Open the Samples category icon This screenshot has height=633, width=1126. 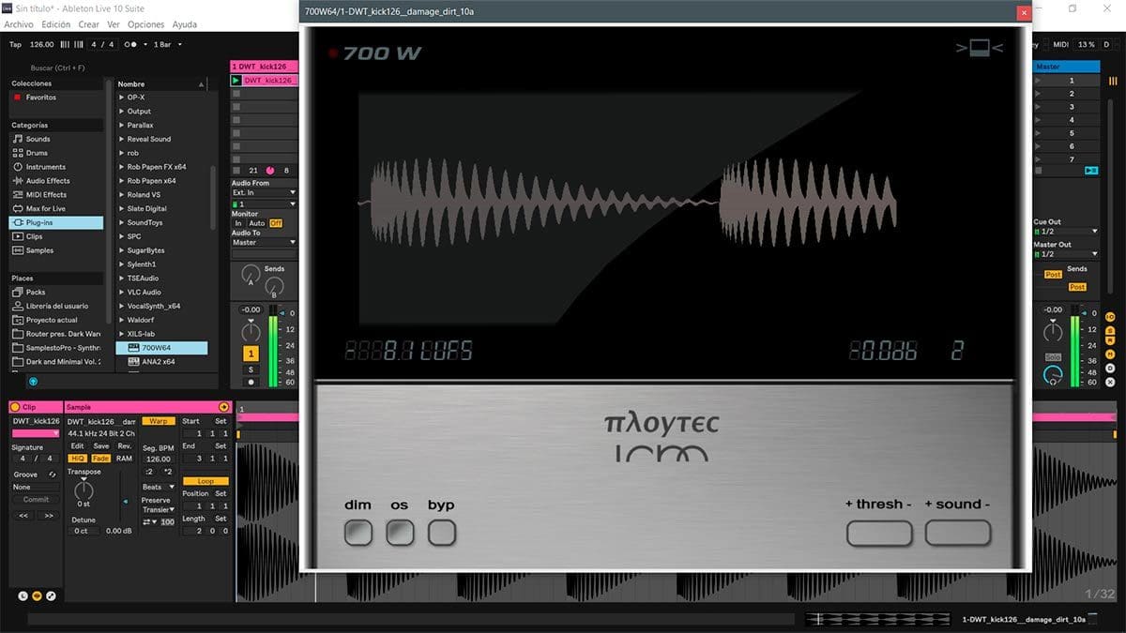[17, 250]
